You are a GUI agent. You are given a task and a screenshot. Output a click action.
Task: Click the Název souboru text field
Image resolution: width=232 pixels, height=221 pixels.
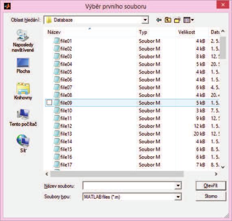pyautogui.click(x=129, y=186)
